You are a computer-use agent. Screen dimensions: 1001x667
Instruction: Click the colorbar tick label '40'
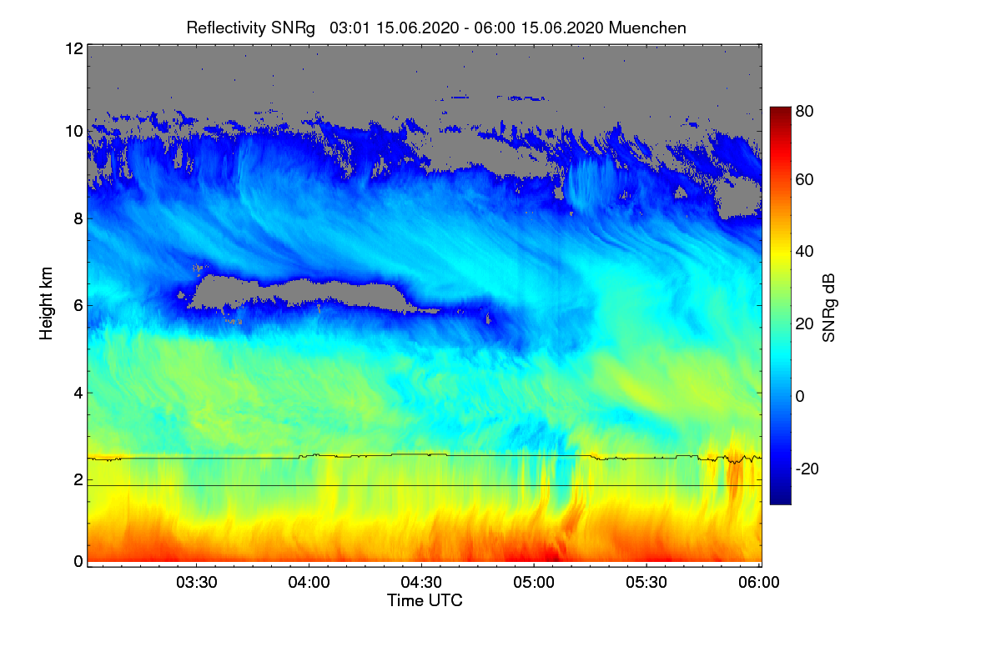[804, 252]
